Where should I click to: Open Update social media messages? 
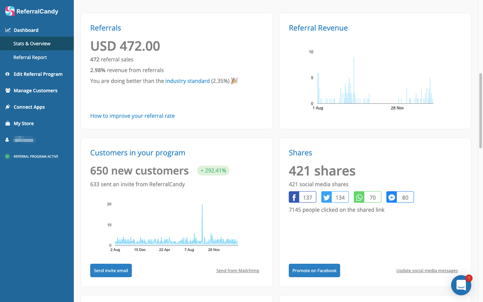coord(427,270)
